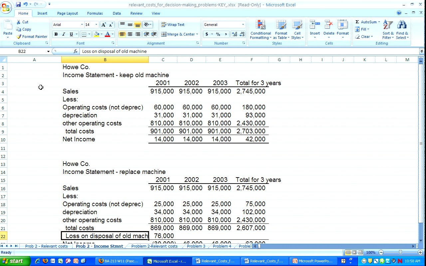Open the Problem 3 sheet tab

coord(196,246)
